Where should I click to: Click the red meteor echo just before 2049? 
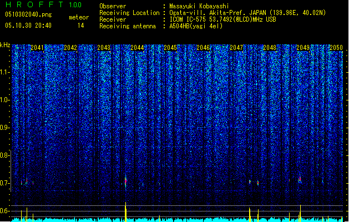[x=300, y=179]
